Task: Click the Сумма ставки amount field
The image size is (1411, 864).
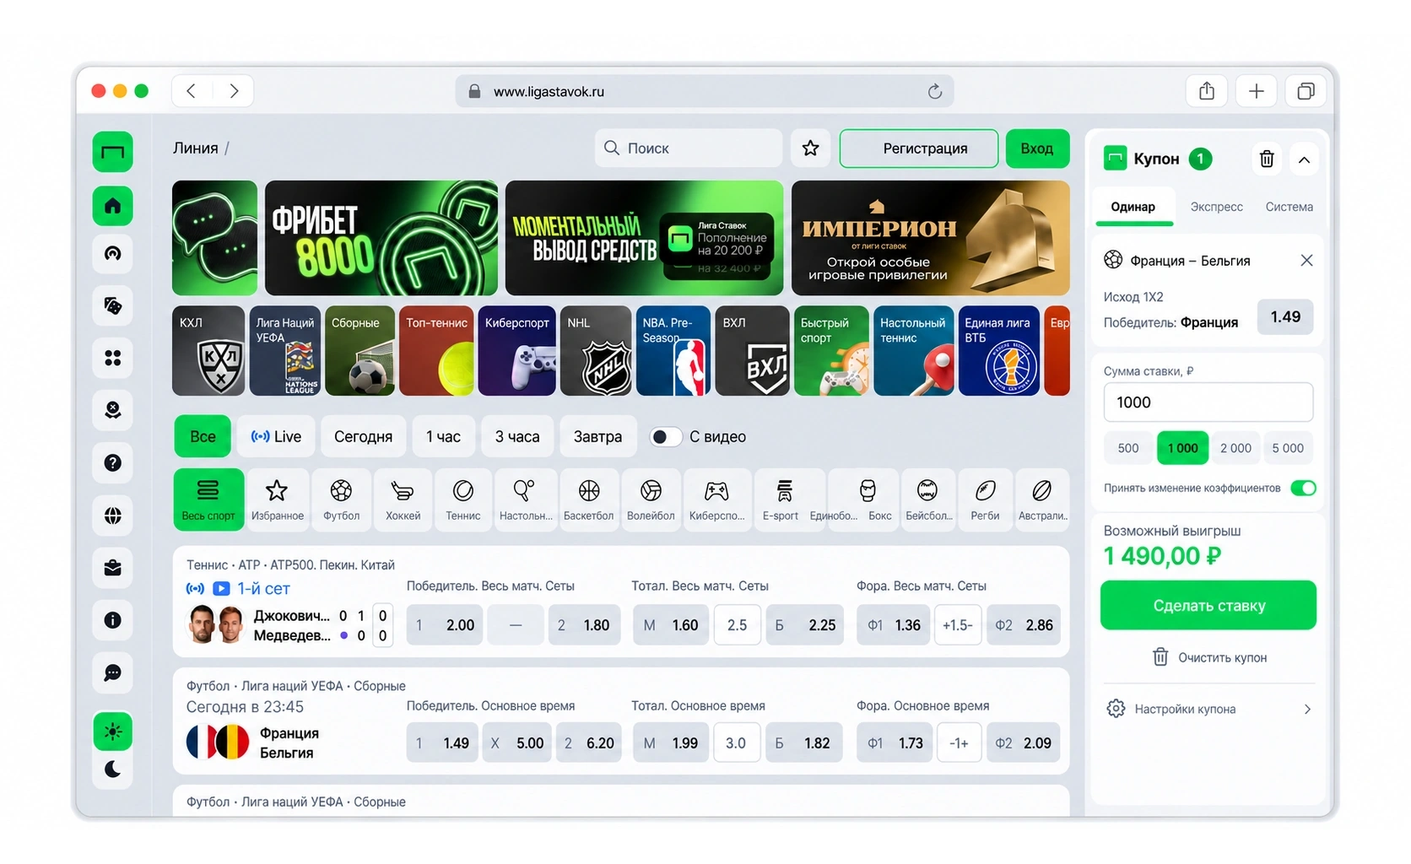Action: point(1208,402)
